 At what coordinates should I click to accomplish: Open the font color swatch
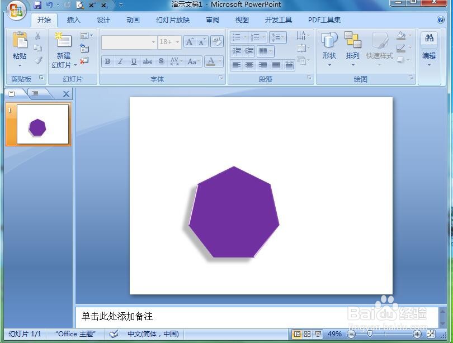coord(210,61)
